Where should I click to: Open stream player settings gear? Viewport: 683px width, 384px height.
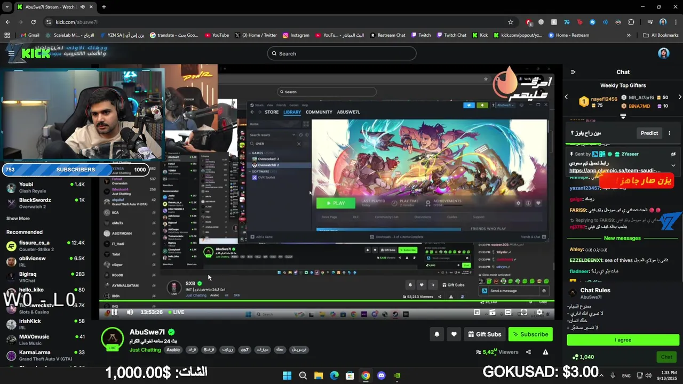(x=539, y=313)
